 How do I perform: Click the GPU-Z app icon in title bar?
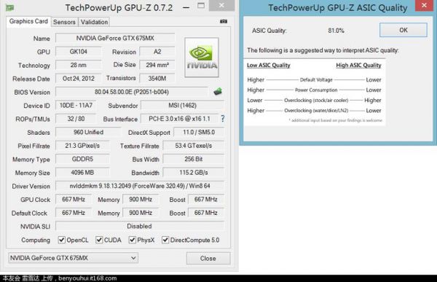[x=9, y=7]
